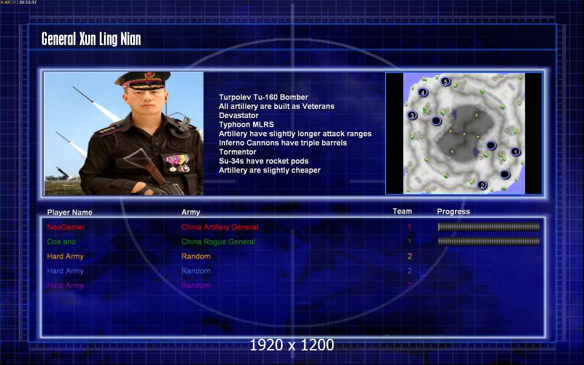Viewport: 584px width, 365px height.
Task: Click the Player Name column header
Action: [69, 212]
